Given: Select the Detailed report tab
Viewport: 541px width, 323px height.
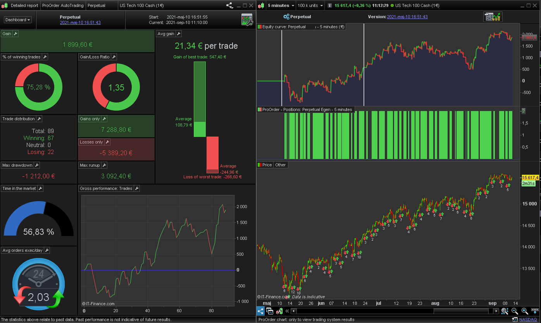Looking at the screenshot, I should pyautogui.click(x=24, y=5).
